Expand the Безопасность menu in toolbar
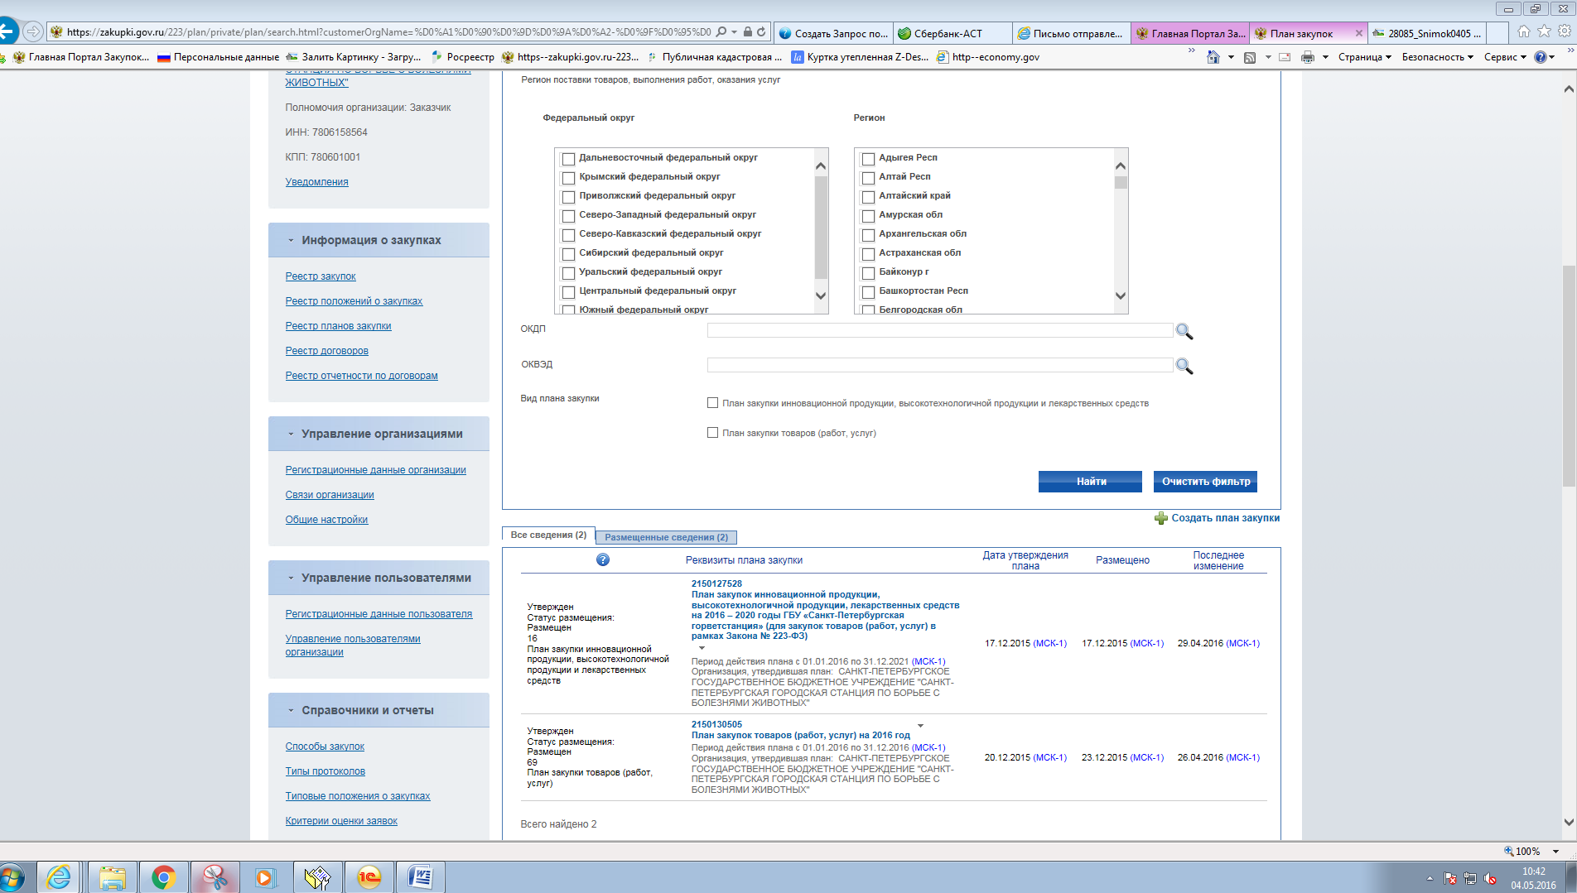 [1437, 57]
